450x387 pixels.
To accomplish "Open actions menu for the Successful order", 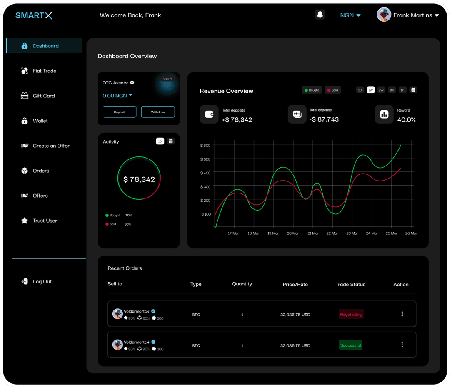I will (x=402, y=345).
